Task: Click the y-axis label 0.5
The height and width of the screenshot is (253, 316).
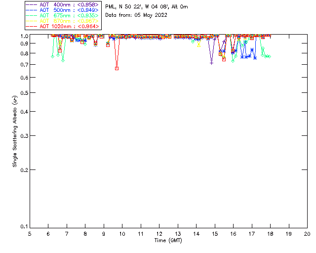Action: pos(24,93)
